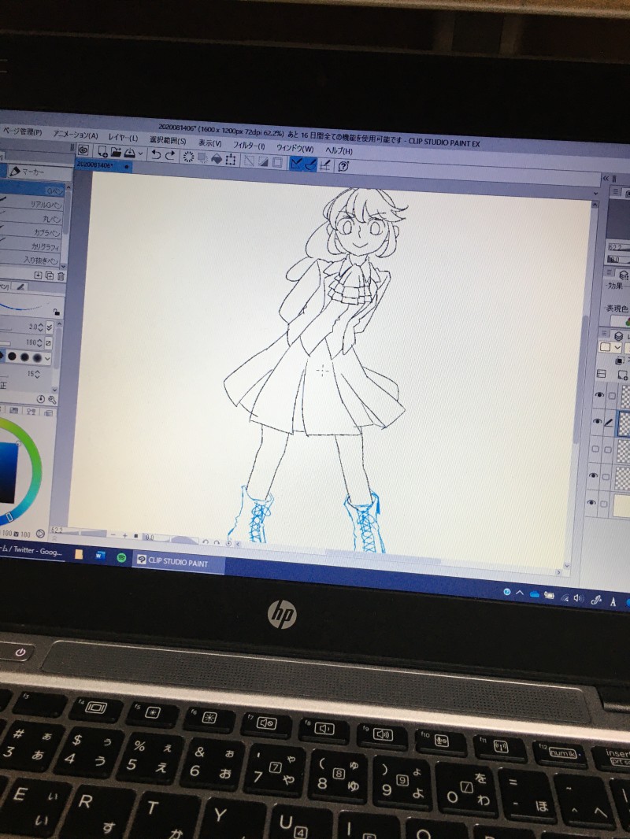Image resolution: width=630 pixels, height=839 pixels.
Task: Click the effect panel layers icon
Action: click(x=623, y=275)
